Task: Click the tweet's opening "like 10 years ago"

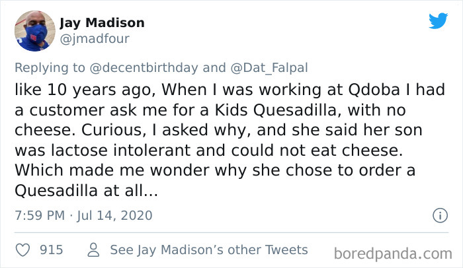Action: 74,87
